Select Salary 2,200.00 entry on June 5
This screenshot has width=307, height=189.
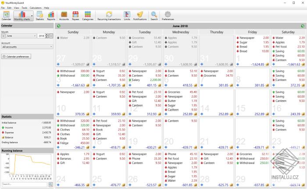tap(145, 80)
